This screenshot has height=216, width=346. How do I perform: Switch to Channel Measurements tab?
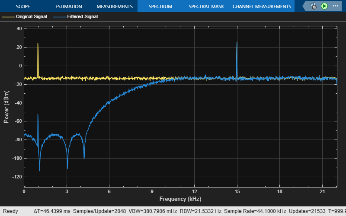pos(262,6)
